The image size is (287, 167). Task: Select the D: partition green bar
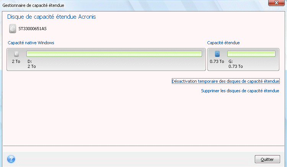tap(114, 54)
